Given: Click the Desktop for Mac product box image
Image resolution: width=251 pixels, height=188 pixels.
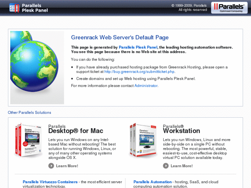Looking at the screenshot, I should 28,140.
